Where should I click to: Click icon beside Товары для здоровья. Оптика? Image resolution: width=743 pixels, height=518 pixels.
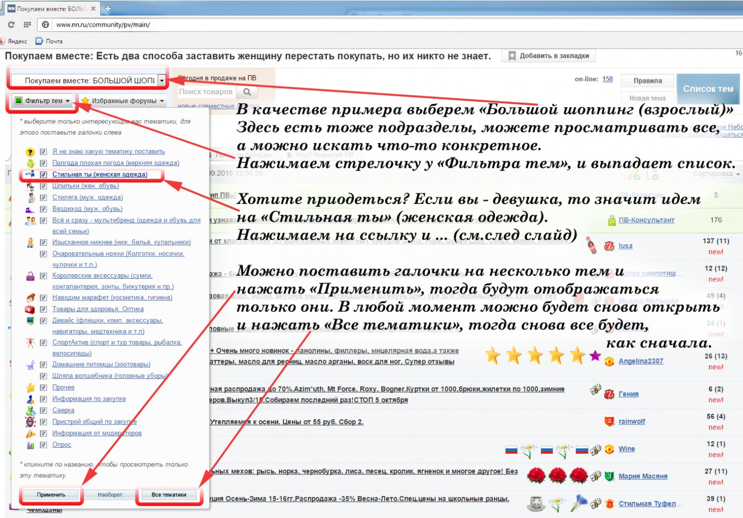click(x=30, y=309)
